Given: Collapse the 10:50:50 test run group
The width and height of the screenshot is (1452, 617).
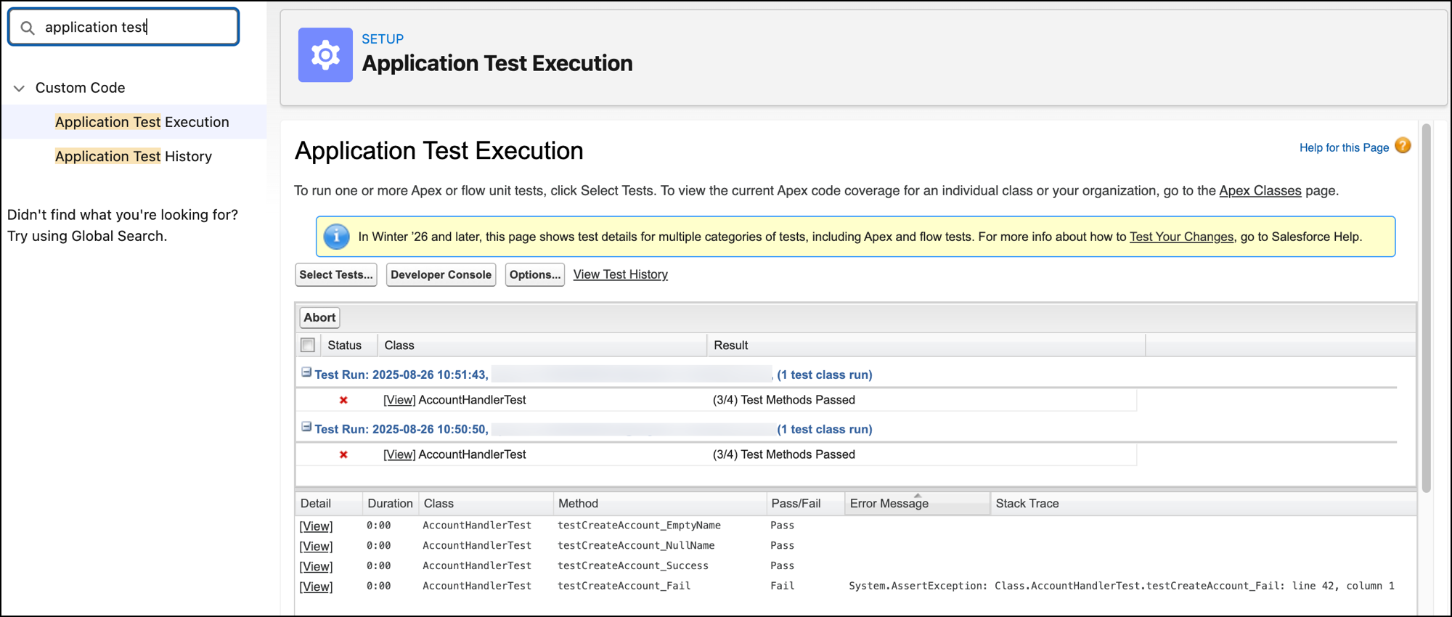Looking at the screenshot, I should point(306,427).
